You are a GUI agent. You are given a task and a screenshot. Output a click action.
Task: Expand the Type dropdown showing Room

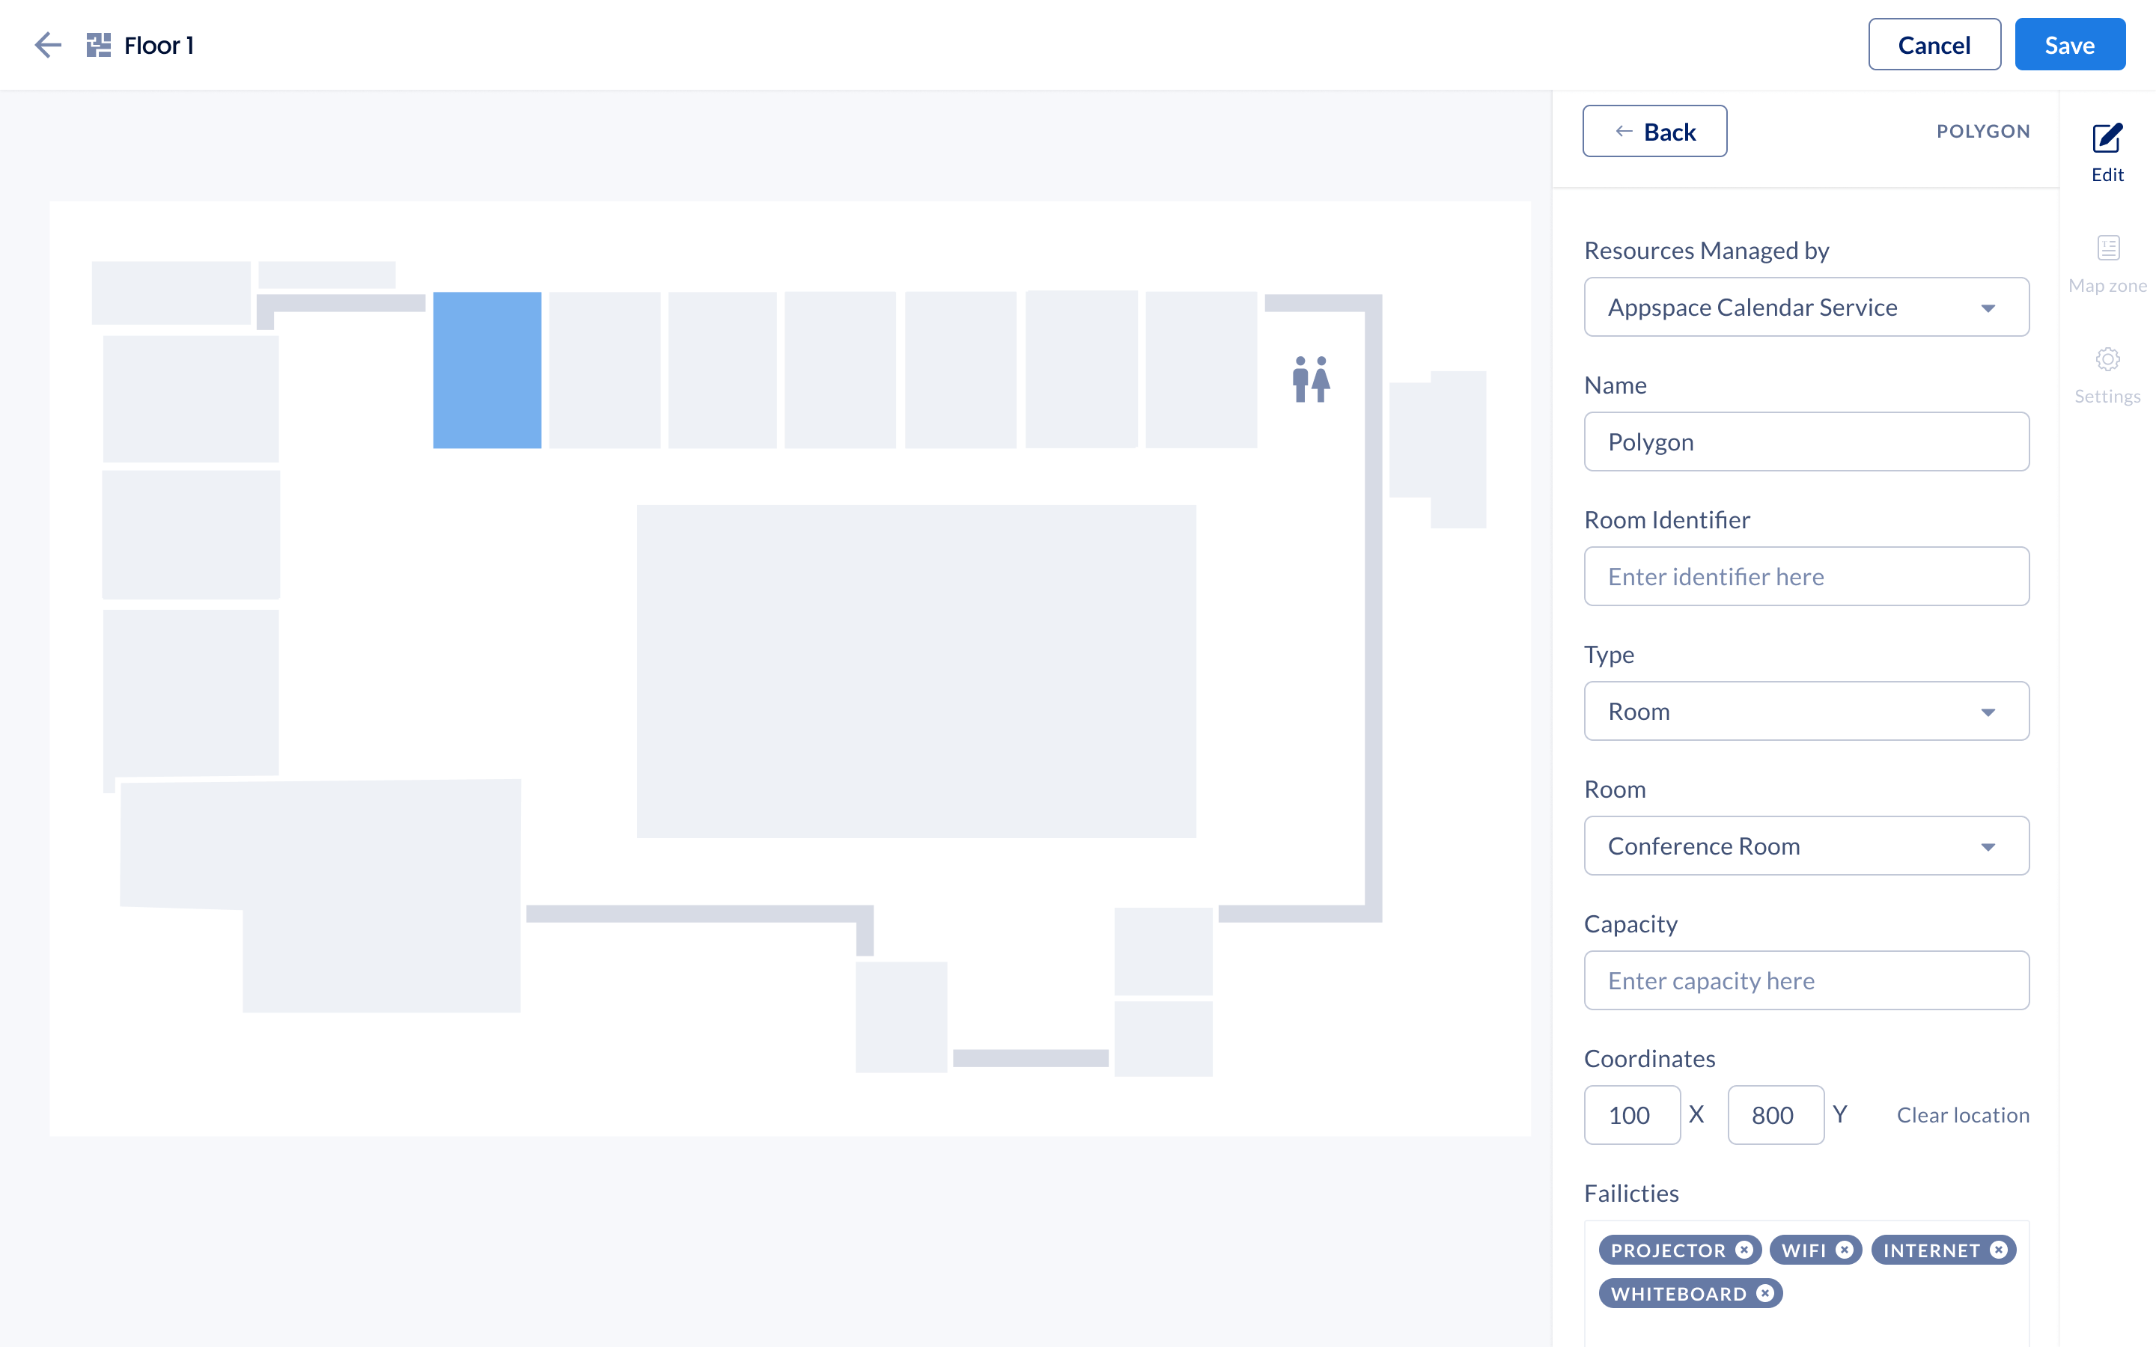(x=1806, y=711)
